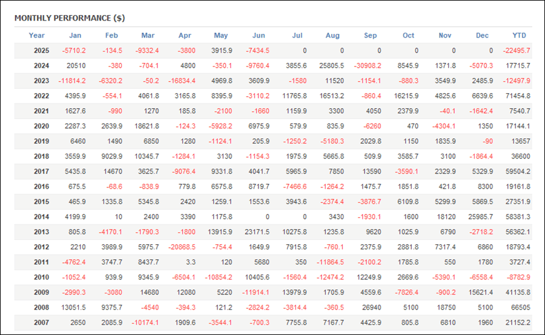
Task: Click 2025 May value 3915.9
Action: coord(222,51)
